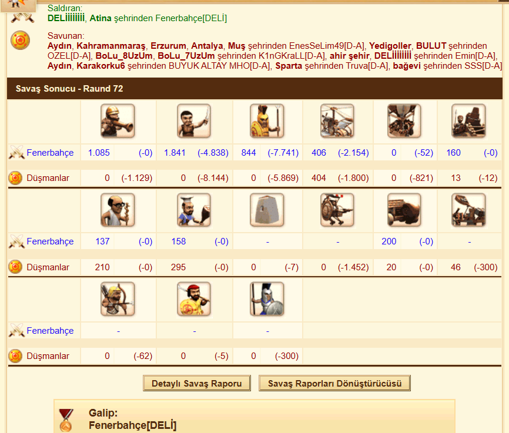Click shield icon beside Düşmanlar 210 row
Image resolution: width=509 pixels, height=433 pixels.
click(15, 267)
